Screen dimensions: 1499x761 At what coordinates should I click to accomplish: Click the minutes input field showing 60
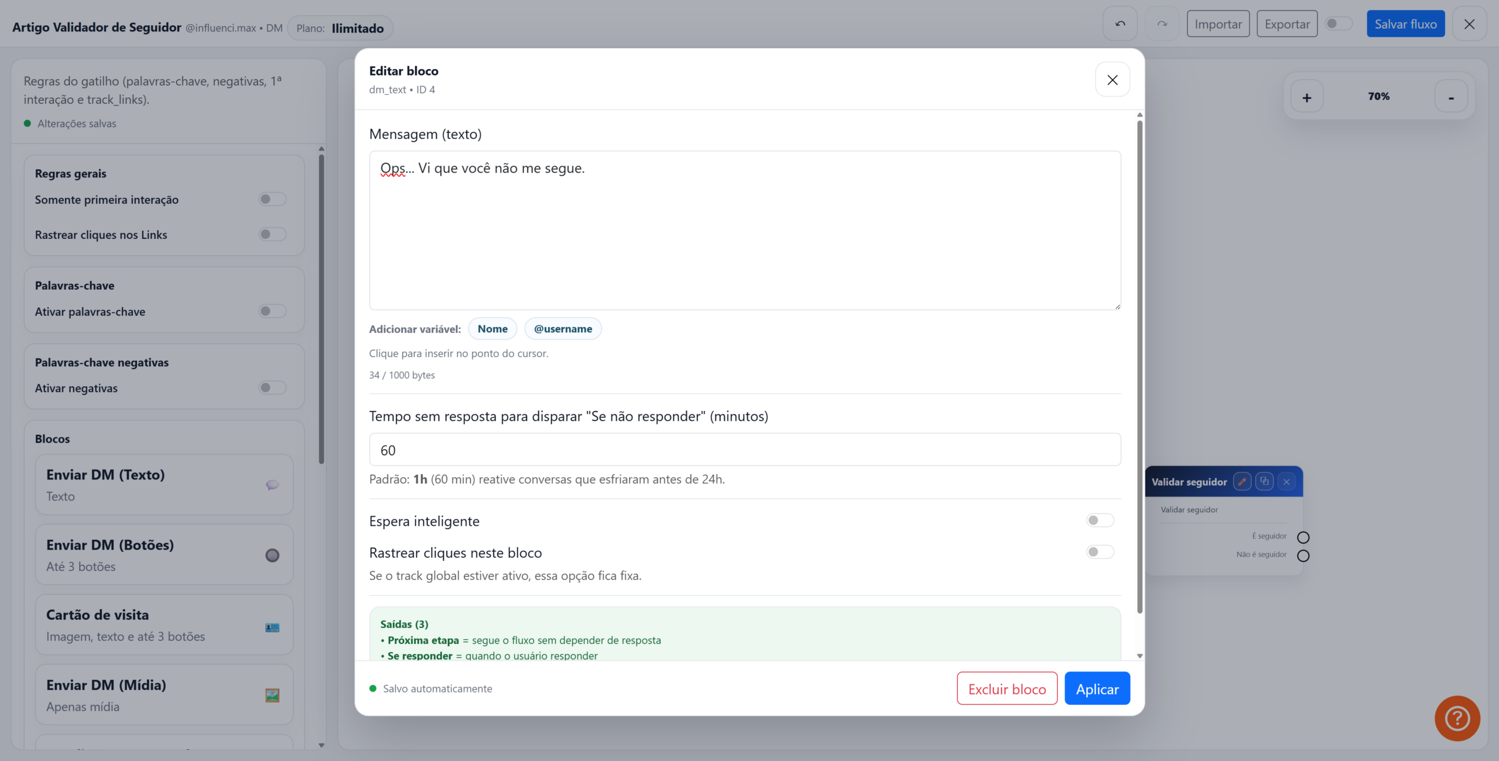745,450
